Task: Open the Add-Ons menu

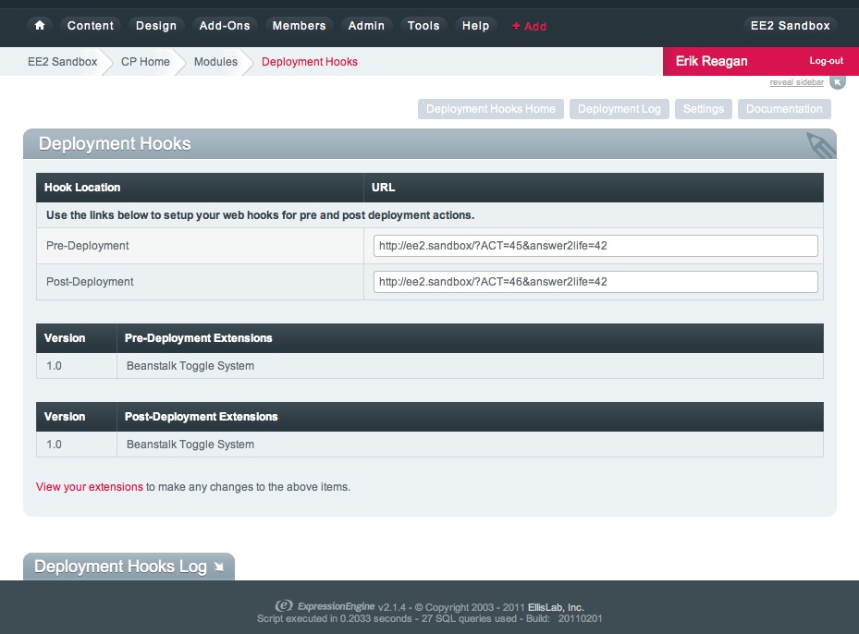Action: coord(225,26)
